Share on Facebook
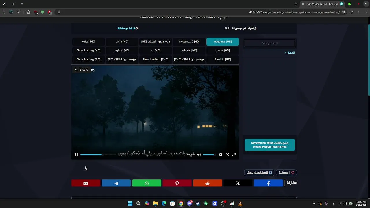The height and width of the screenshot is (208, 370). 268,183
